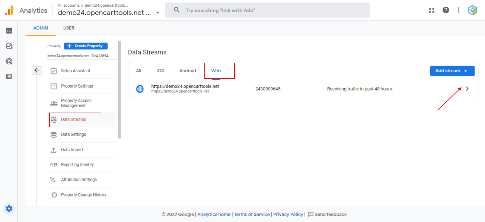Image resolution: width=485 pixels, height=222 pixels.
Task: Open the Add stream dropdown
Action: [x=452, y=71]
